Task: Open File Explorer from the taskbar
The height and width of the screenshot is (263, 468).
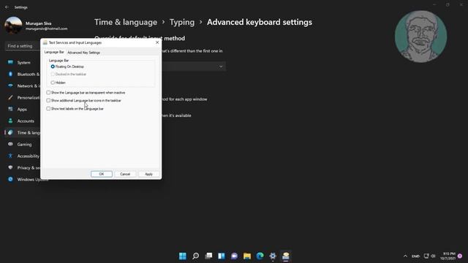Action: point(247,256)
